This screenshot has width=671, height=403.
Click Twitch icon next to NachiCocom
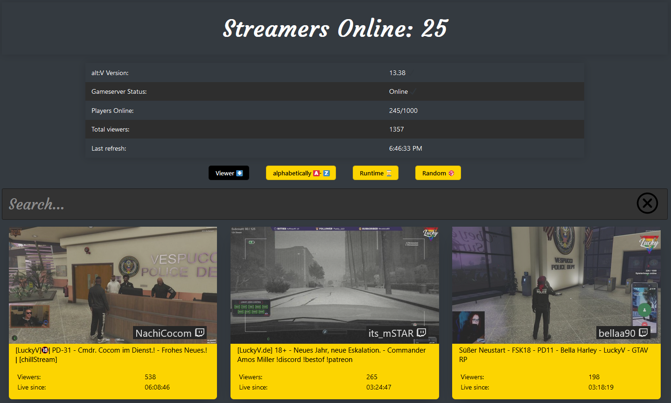point(200,333)
